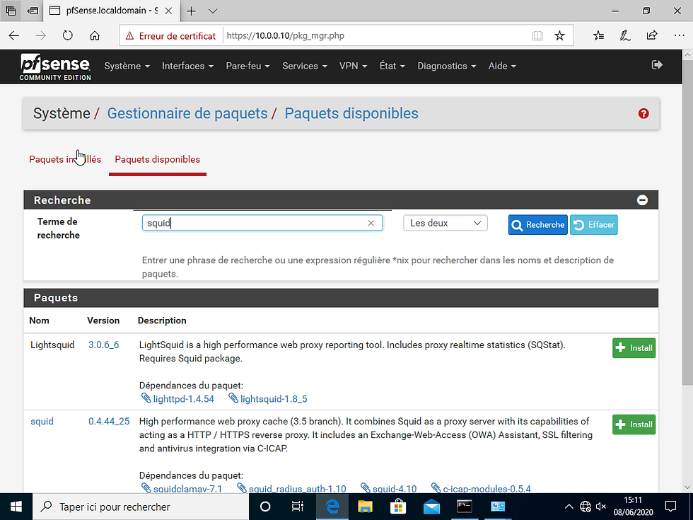The image size is (693, 520).
Task: Open the browser settings ellipsis menu
Action: tap(680, 36)
